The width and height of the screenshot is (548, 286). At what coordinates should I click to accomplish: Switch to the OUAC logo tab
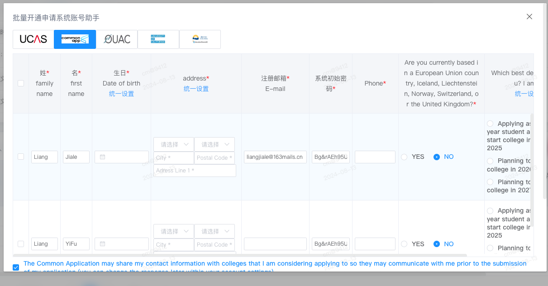117,39
